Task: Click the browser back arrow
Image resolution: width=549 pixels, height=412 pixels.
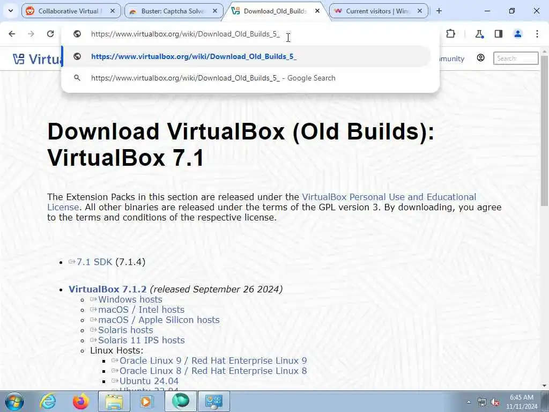Action: point(12,34)
